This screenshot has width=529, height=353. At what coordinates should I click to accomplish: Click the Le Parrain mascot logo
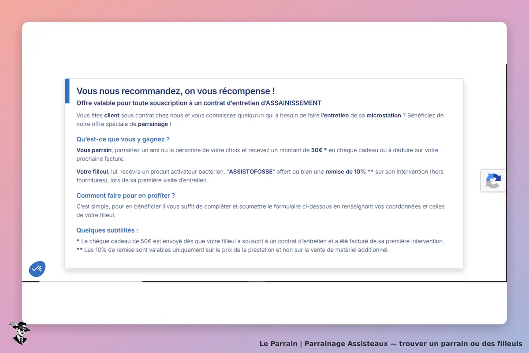pos(19,333)
